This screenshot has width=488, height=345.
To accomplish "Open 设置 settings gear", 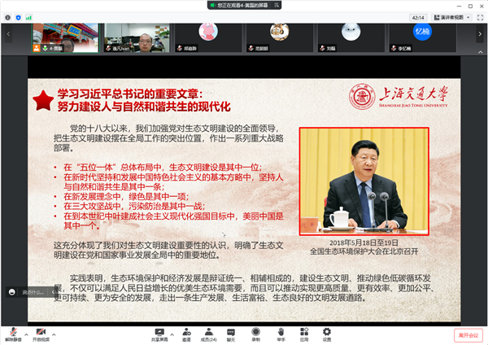I will 327,334.
